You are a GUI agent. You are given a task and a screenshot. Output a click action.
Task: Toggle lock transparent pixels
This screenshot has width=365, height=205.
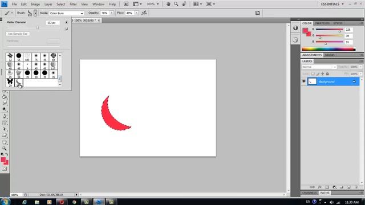coord(313,73)
